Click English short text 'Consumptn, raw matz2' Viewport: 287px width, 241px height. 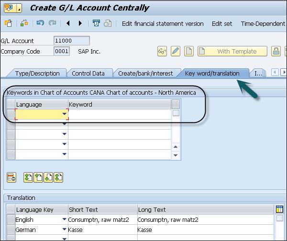pos(99,219)
